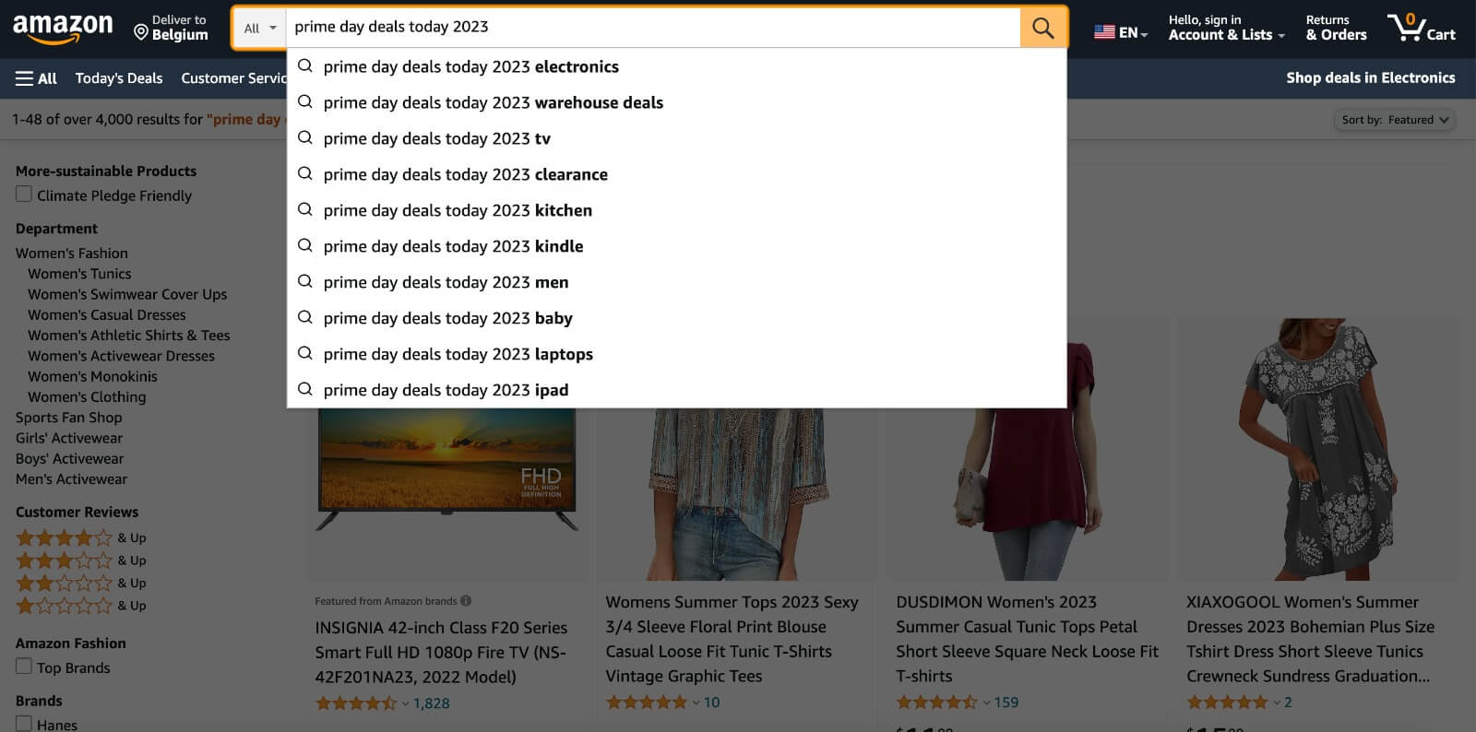
Task: Select suggestion ending in ipad
Action: [x=677, y=390]
